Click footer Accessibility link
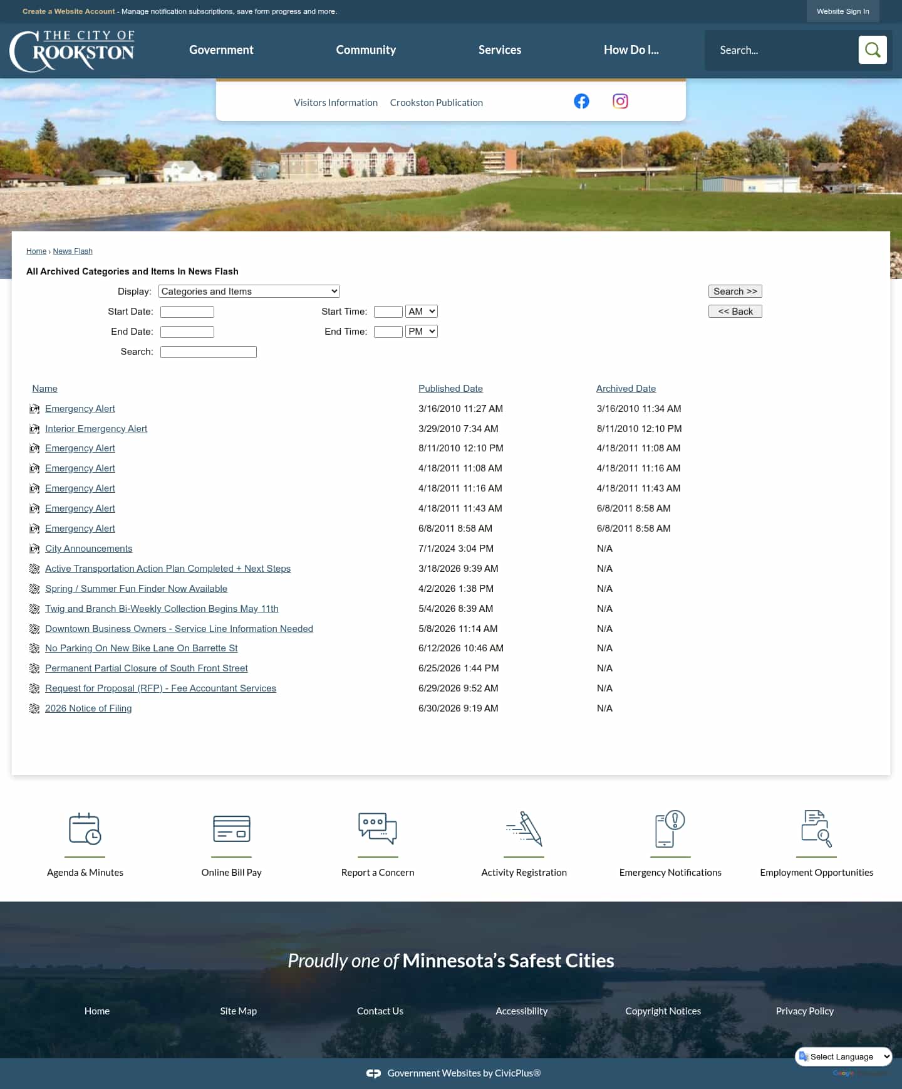 pyautogui.click(x=522, y=1011)
